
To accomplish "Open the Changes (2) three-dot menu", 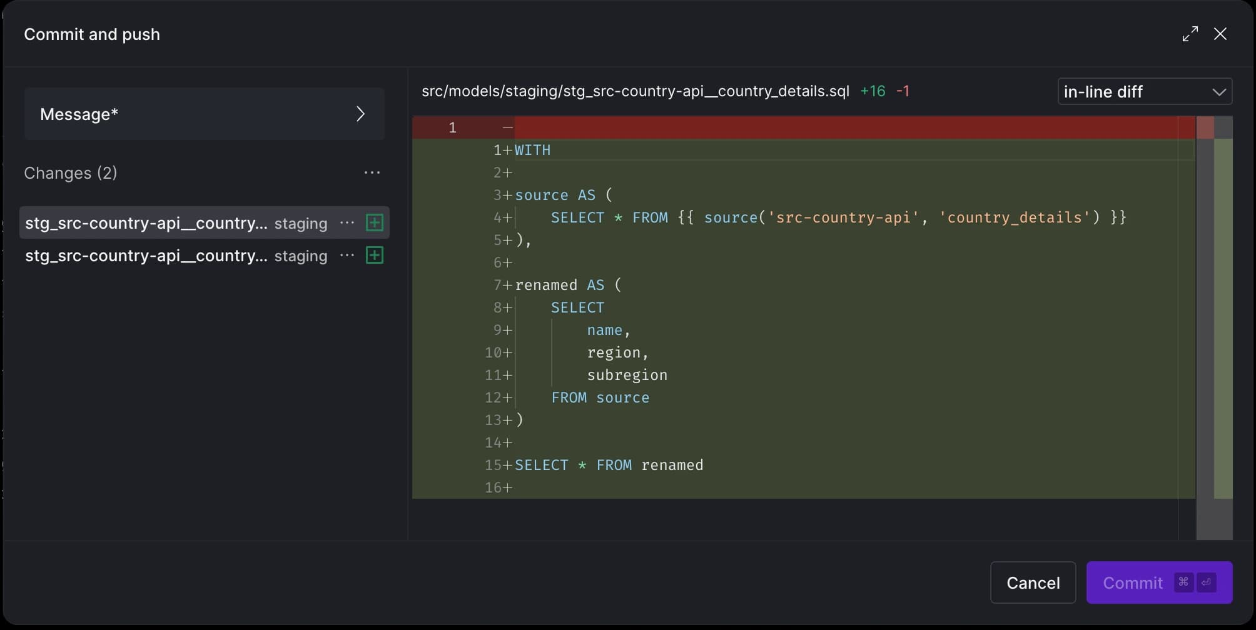I will point(372,172).
